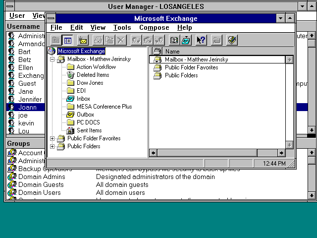Screen dimensions: 317x238
Task: Click the Move Item toolbar icon
Action: click(109, 40)
